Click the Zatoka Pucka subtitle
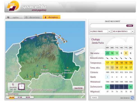The image size is (140, 102). (x=98, y=43)
